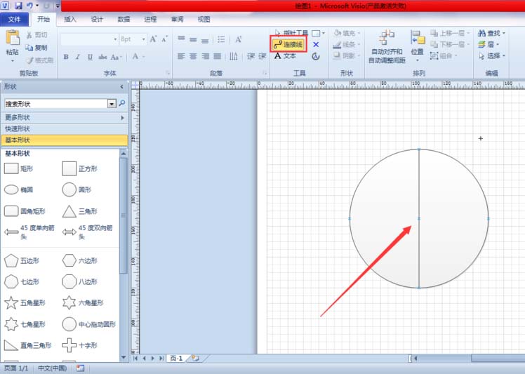The image size is (525, 374).
Task: Select the Connector tool
Action: (288, 44)
